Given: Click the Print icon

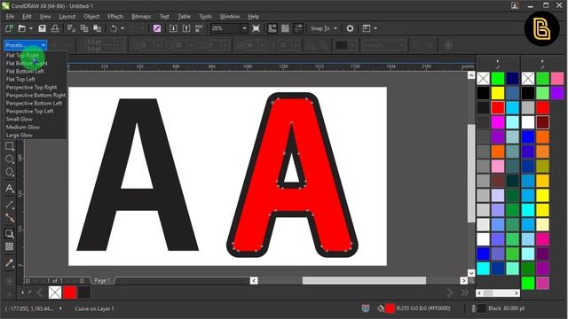Looking at the screenshot, I should coord(55,28).
